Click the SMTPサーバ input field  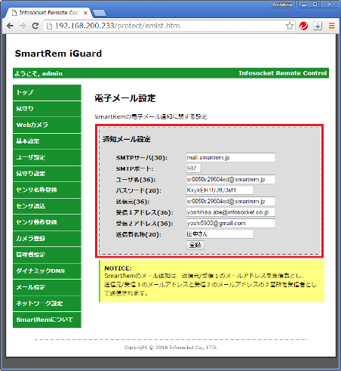[231, 157]
